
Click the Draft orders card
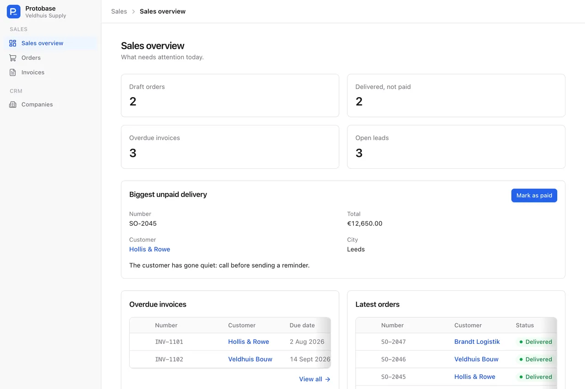coord(230,95)
